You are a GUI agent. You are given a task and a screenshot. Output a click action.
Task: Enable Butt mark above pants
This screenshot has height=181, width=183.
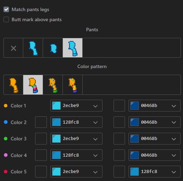pyautogui.click(x=6, y=19)
